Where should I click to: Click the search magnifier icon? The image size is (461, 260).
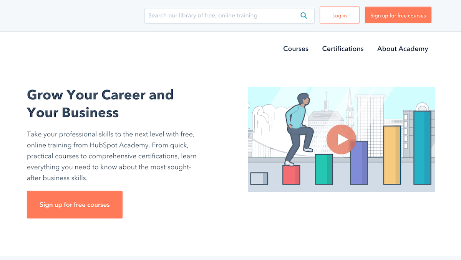coord(303,16)
